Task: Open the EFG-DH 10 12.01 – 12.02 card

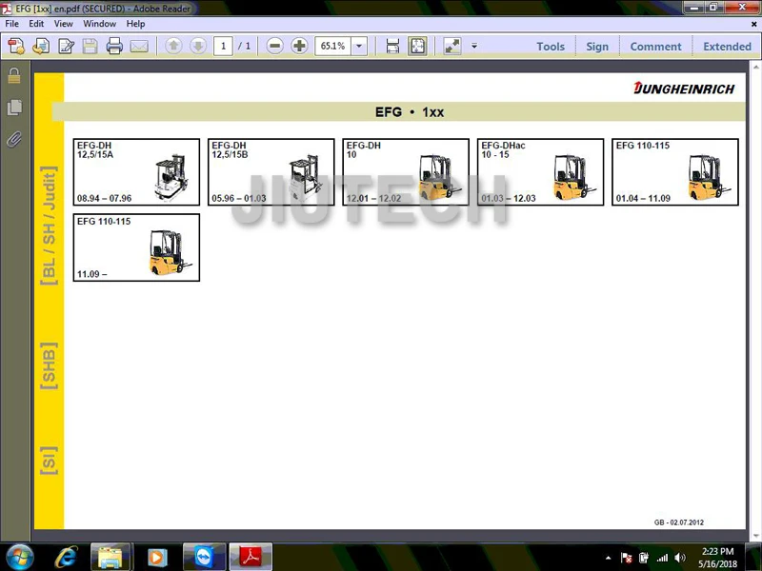Action: [x=406, y=172]
